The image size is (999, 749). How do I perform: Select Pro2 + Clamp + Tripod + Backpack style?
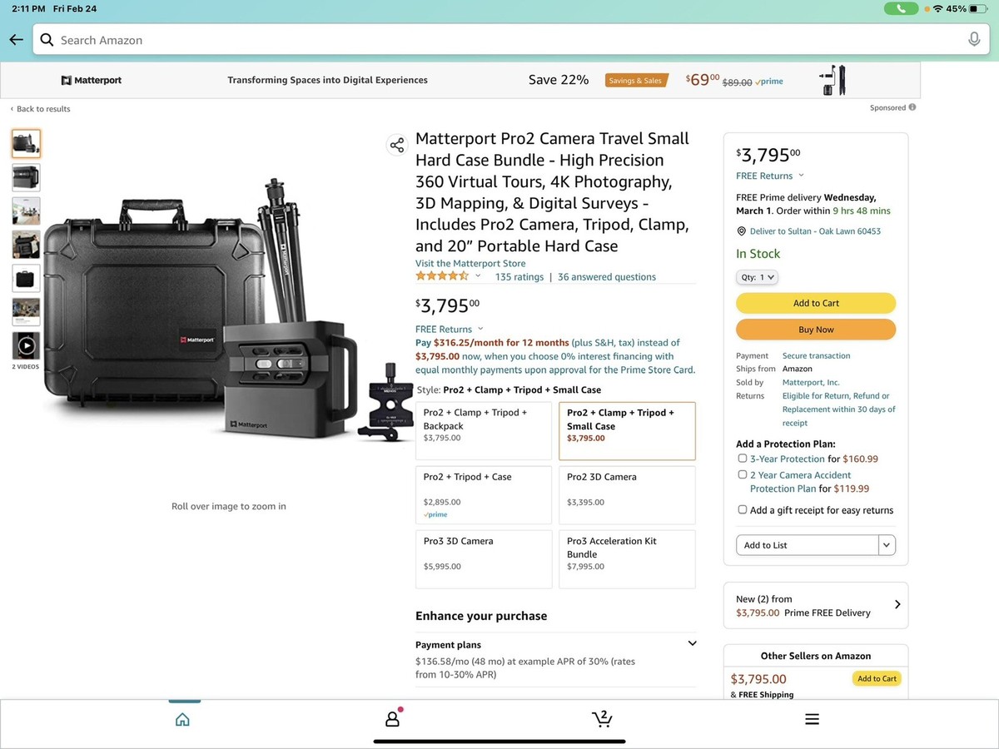pyautogui.click(x=484, y=431)
